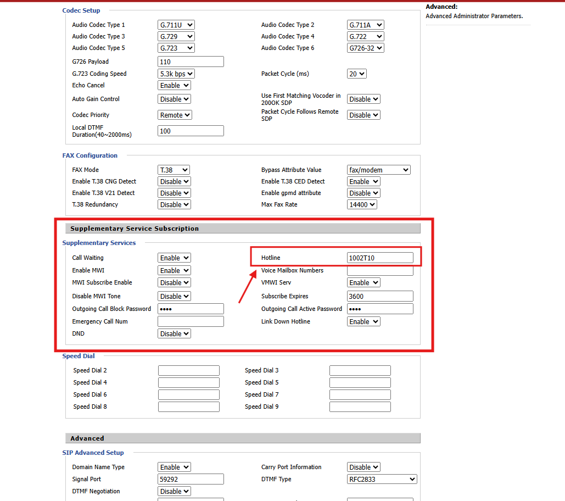Focus the Outgoing Call Block Password field
This screenshot has width=565, height=501.
tap(191, 309)
